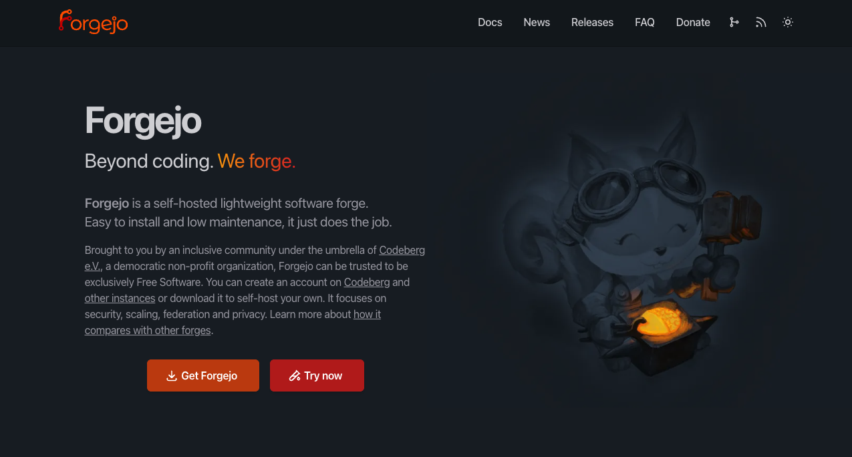Click the download icon on Get Forgejo

[x=172, y=375]
